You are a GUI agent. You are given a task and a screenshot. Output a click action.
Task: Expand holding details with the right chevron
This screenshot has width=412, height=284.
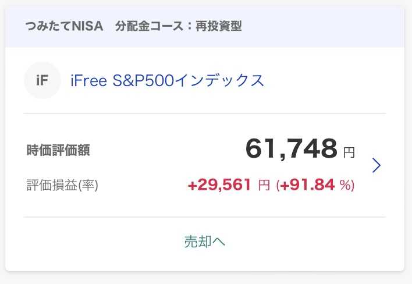(x=377, y=165)
